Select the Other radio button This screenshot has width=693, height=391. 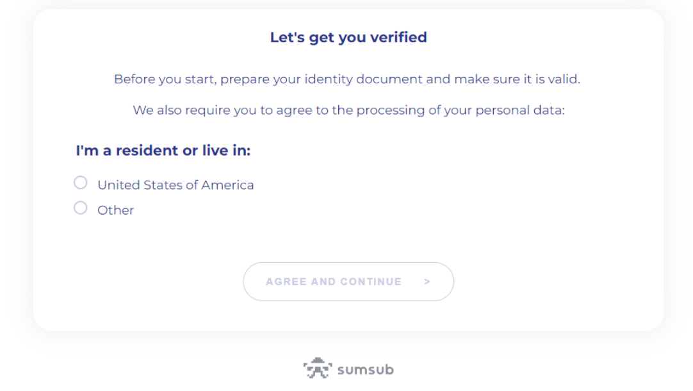(x=81, y=208)
